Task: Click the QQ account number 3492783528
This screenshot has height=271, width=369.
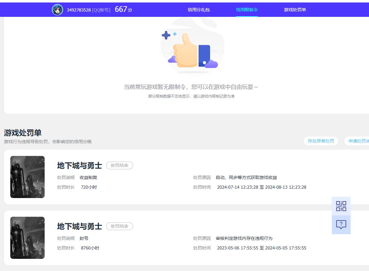Action: (x=79, y=9)
